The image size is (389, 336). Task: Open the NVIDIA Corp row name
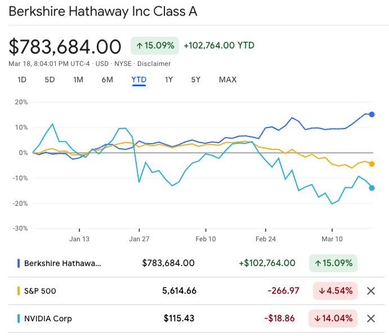(48, 319)
